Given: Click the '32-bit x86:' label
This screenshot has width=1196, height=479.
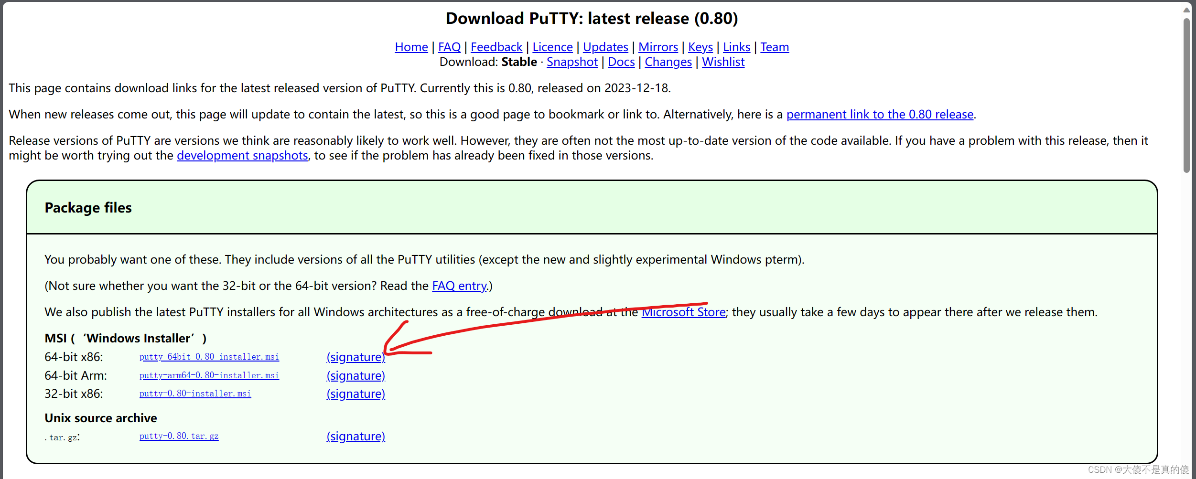Looking at the screenshot, I should click(x=74, y=394).
